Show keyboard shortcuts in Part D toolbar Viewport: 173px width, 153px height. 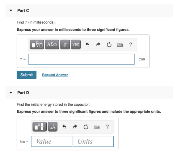(x=97, y=127)
